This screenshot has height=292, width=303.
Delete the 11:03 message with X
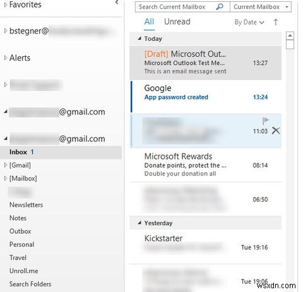pyautogui.click(x=276, y=131)
